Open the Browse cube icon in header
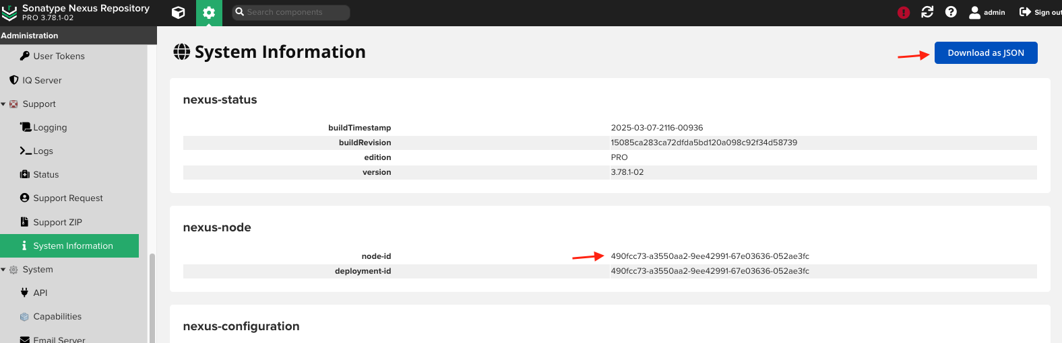 click(x=178, y=12)
